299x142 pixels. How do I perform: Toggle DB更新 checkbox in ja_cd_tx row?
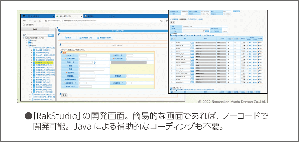[x=235, y=43]
